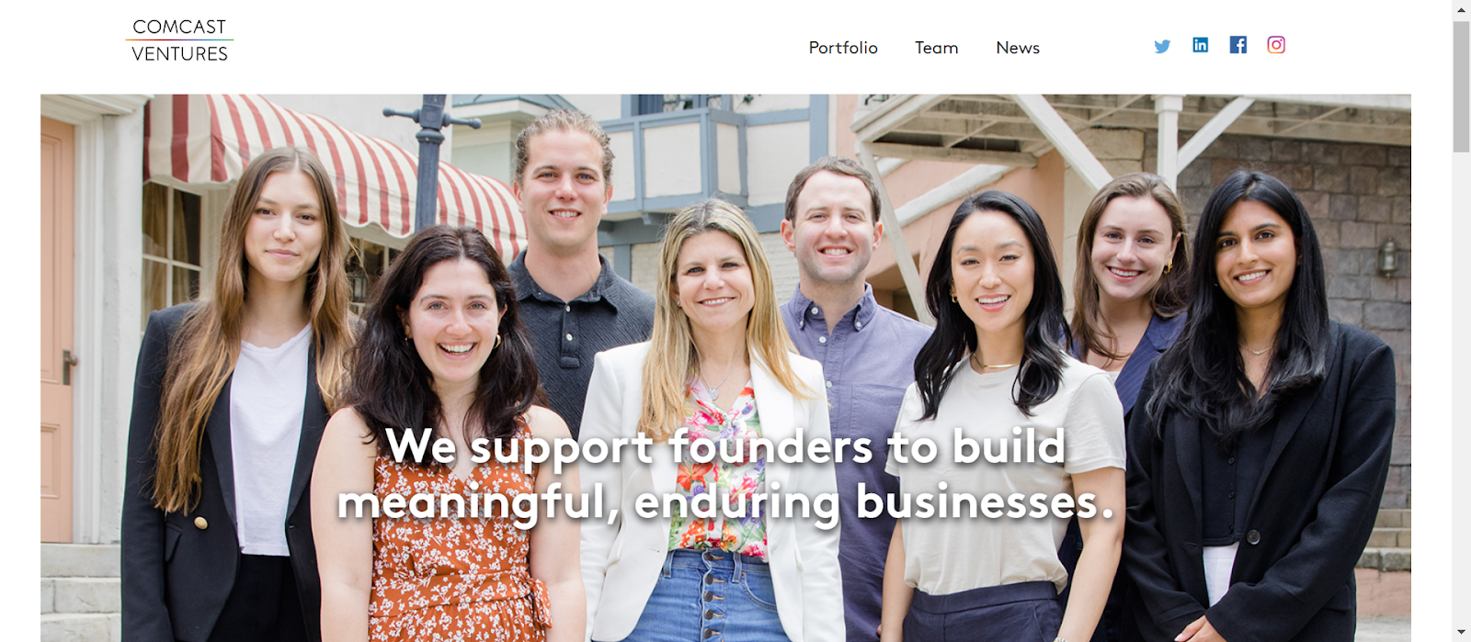Click the "We support founders" headline

(725, 474)
